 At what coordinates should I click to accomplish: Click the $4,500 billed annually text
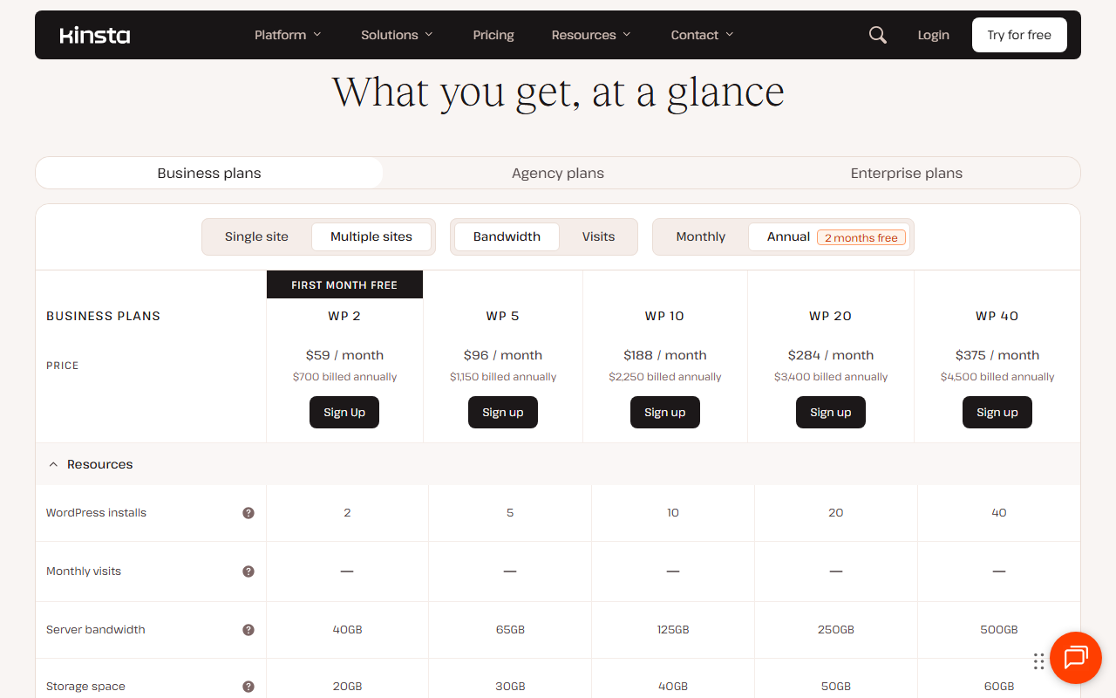pos(997,377)
